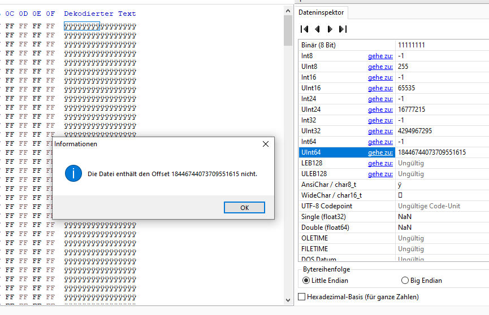Image resolution: width=489 pixels, height=315 pixels.
Task: Click the 'Dekodierter Text' column header
Action: (100, 14)
